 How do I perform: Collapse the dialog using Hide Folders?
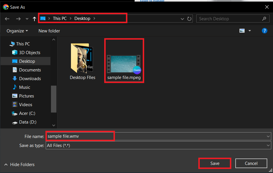pyautogui.click(x=19, y=164)
